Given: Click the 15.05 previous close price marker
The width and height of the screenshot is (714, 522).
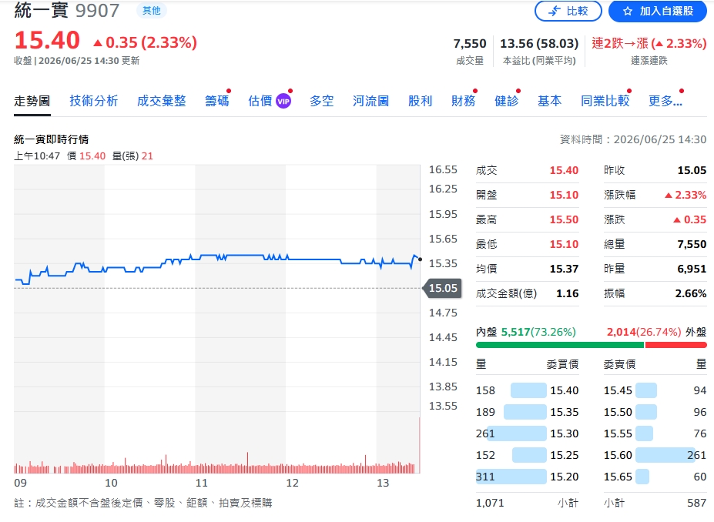Looking at the screenshot, I should [443, 288].
